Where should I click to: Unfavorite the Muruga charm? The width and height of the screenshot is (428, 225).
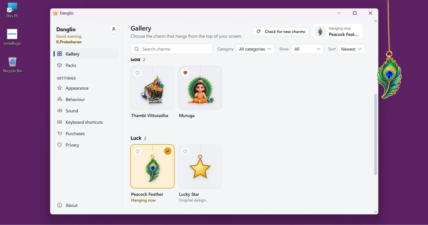click(x=185, y=73)
